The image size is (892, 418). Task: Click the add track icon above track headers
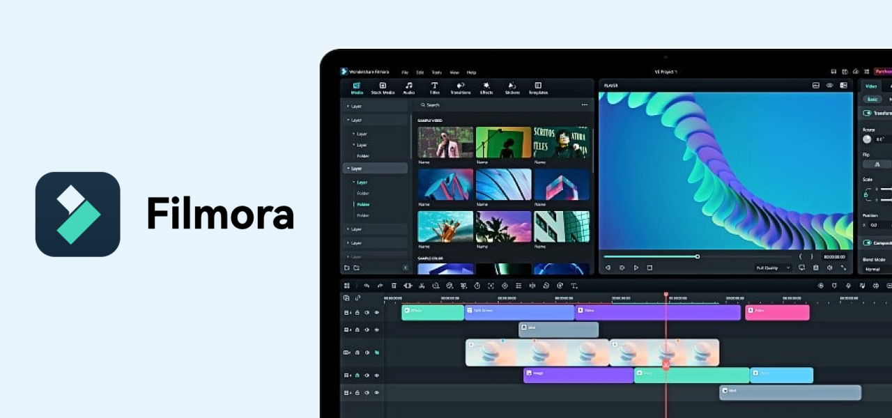coord(346,298)
